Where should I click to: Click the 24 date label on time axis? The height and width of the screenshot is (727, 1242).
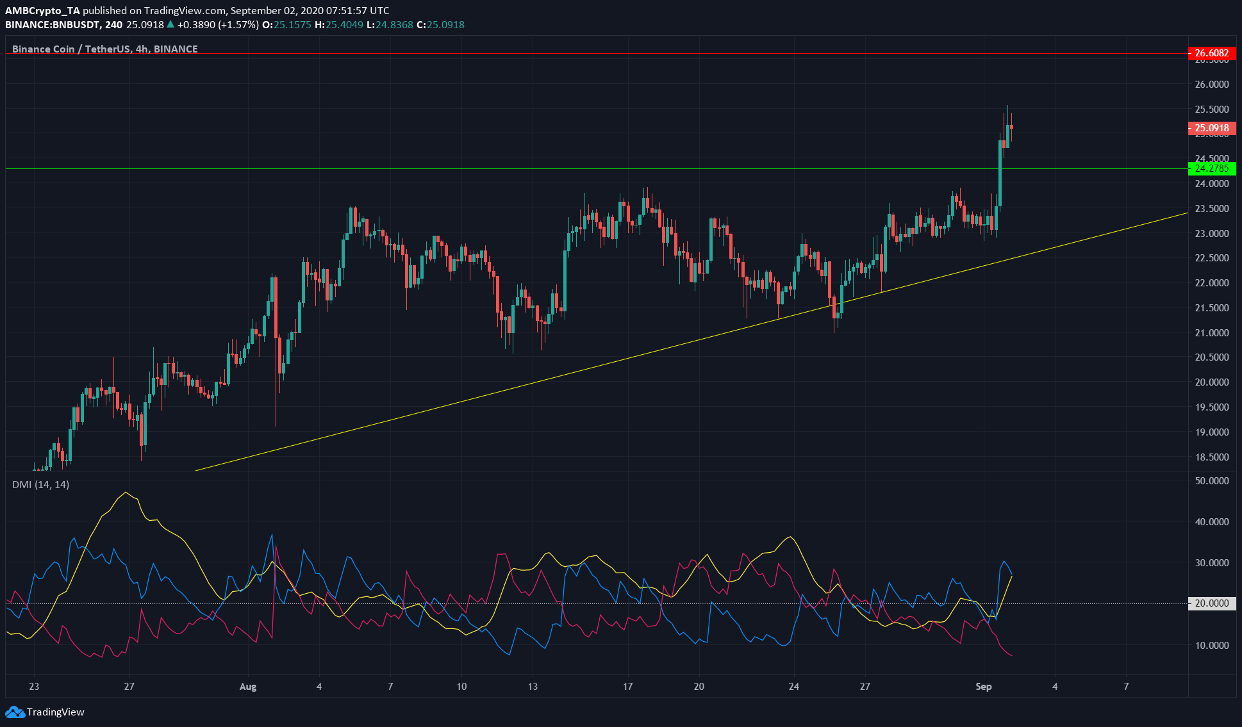click(x=794, y=687)
